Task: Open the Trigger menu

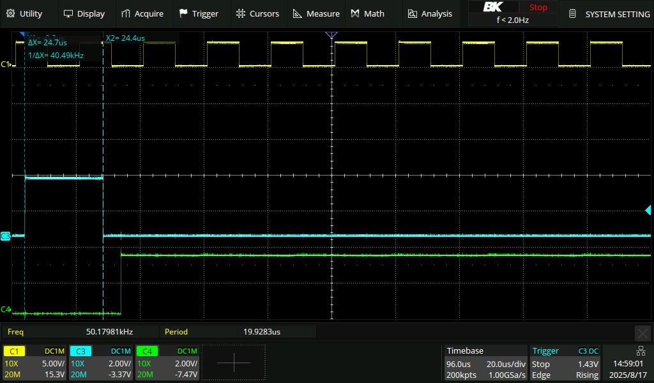Action: (x=199, y=14)
